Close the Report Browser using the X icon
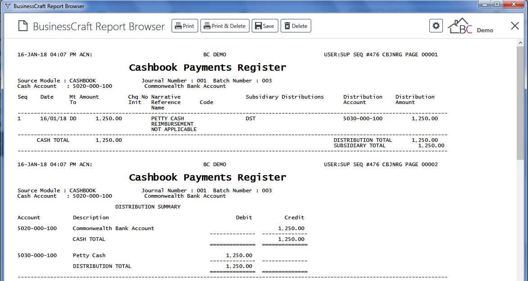 coord(515,26)
